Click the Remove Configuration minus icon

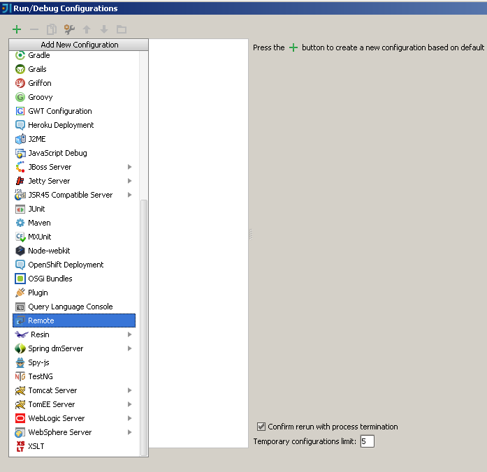coord(34,29)
